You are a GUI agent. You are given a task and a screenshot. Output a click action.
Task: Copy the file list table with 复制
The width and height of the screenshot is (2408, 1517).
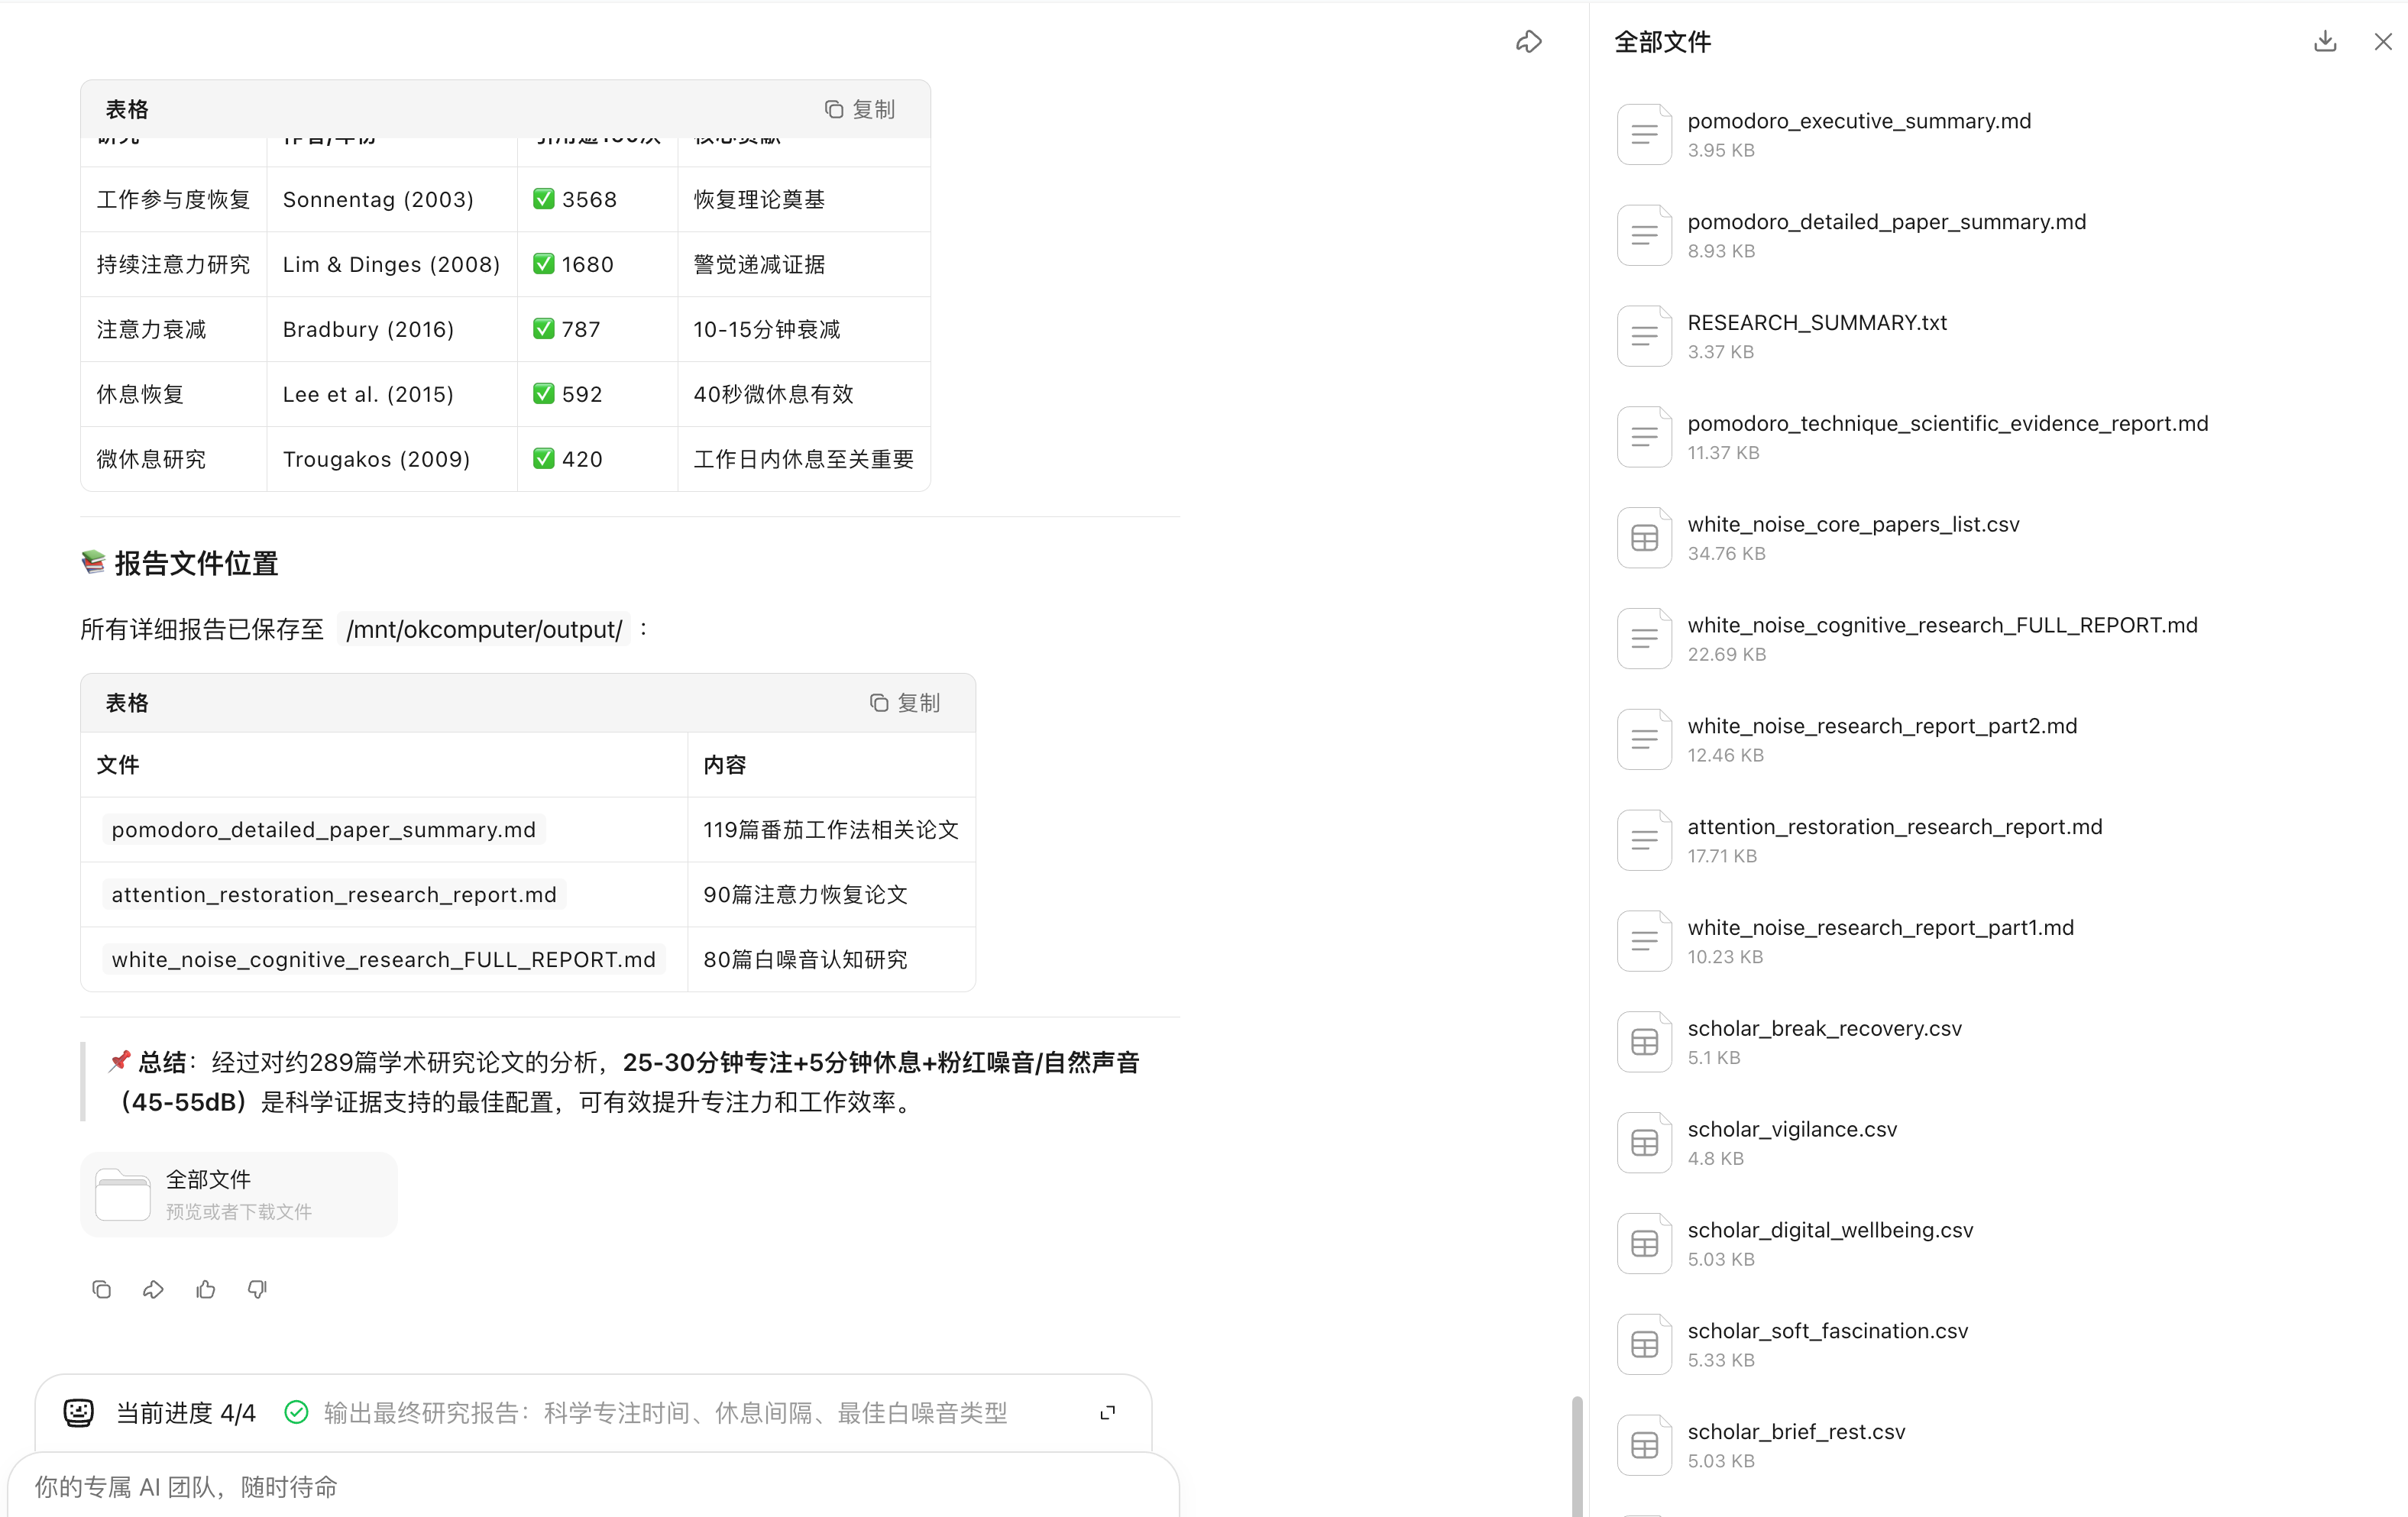click(905, 703)
